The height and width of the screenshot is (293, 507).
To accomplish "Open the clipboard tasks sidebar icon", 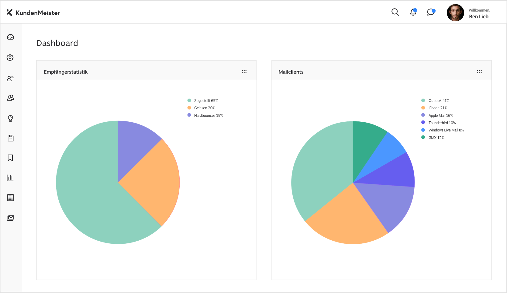I will pos(10,138).
